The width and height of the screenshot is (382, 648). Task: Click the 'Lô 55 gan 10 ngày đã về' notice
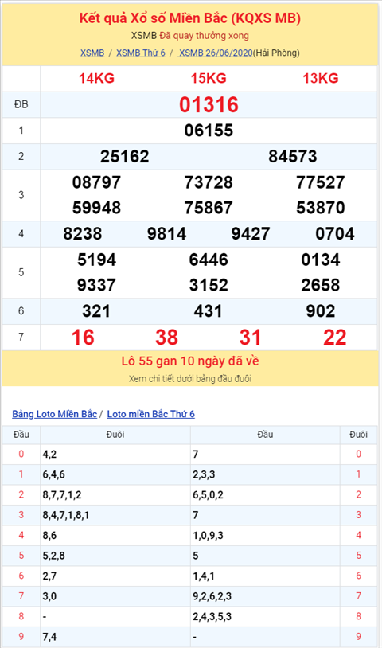point(190,361)
